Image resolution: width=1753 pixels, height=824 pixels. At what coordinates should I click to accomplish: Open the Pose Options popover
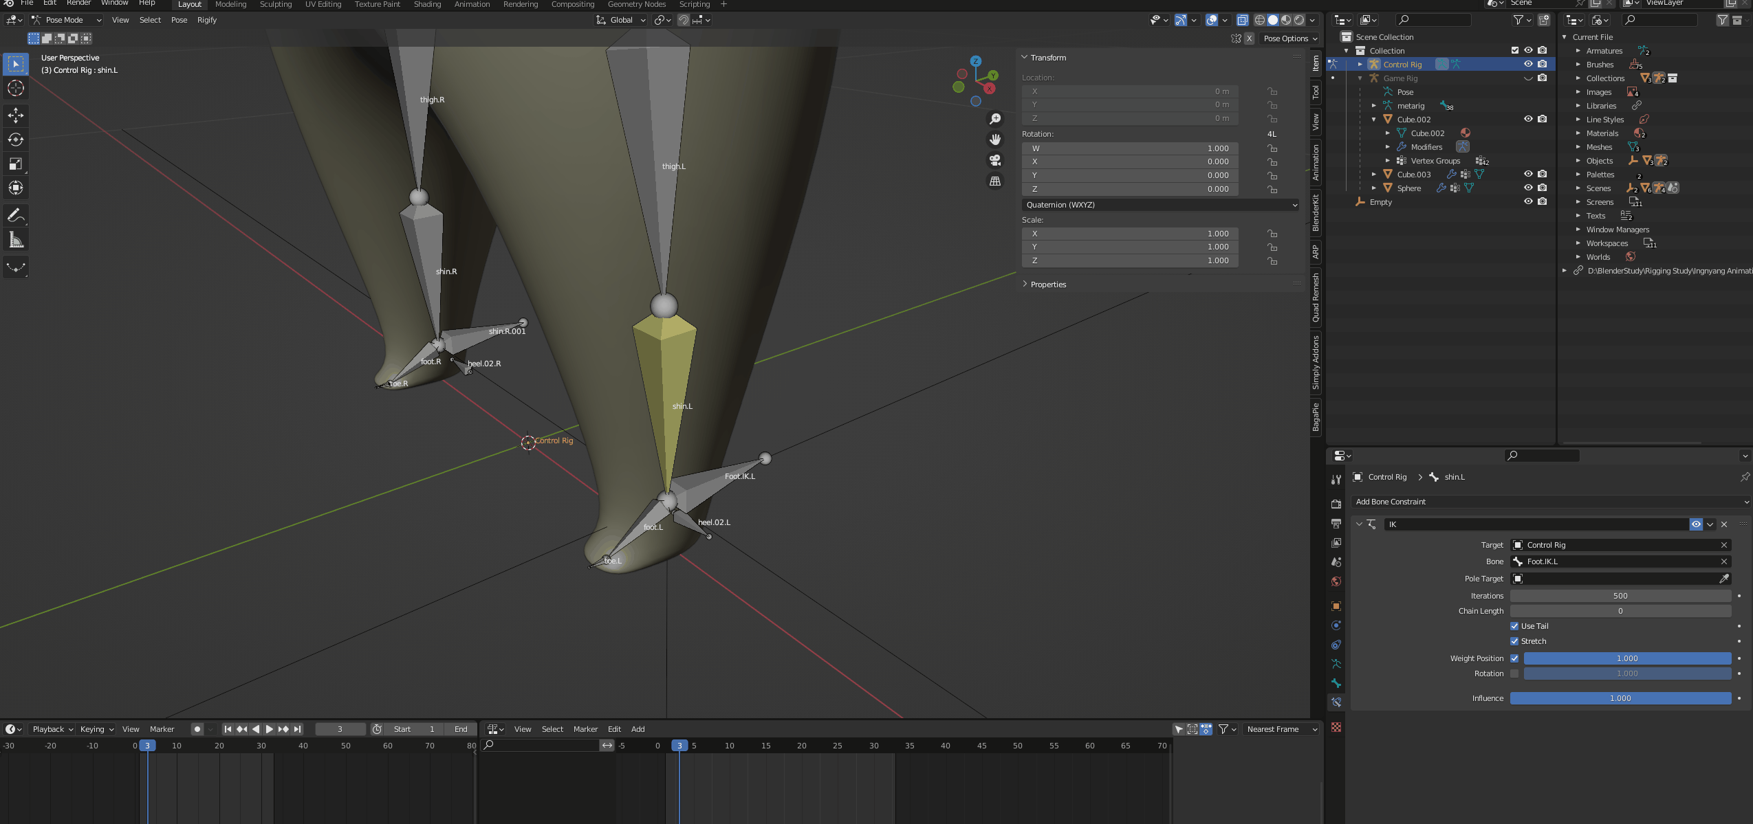coord(1289,38)
